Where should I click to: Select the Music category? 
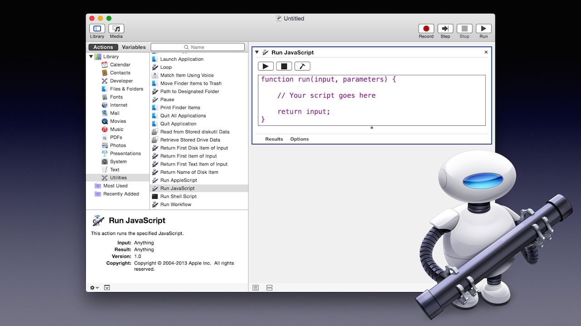pos(116,129)
